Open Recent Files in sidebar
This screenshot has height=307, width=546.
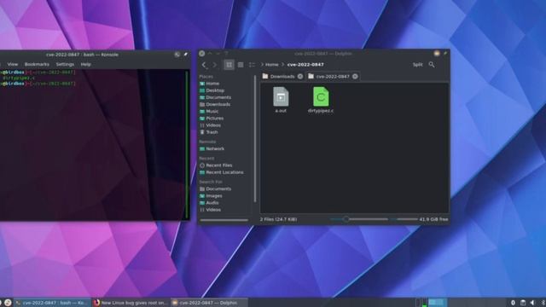[x=218, y=165]
